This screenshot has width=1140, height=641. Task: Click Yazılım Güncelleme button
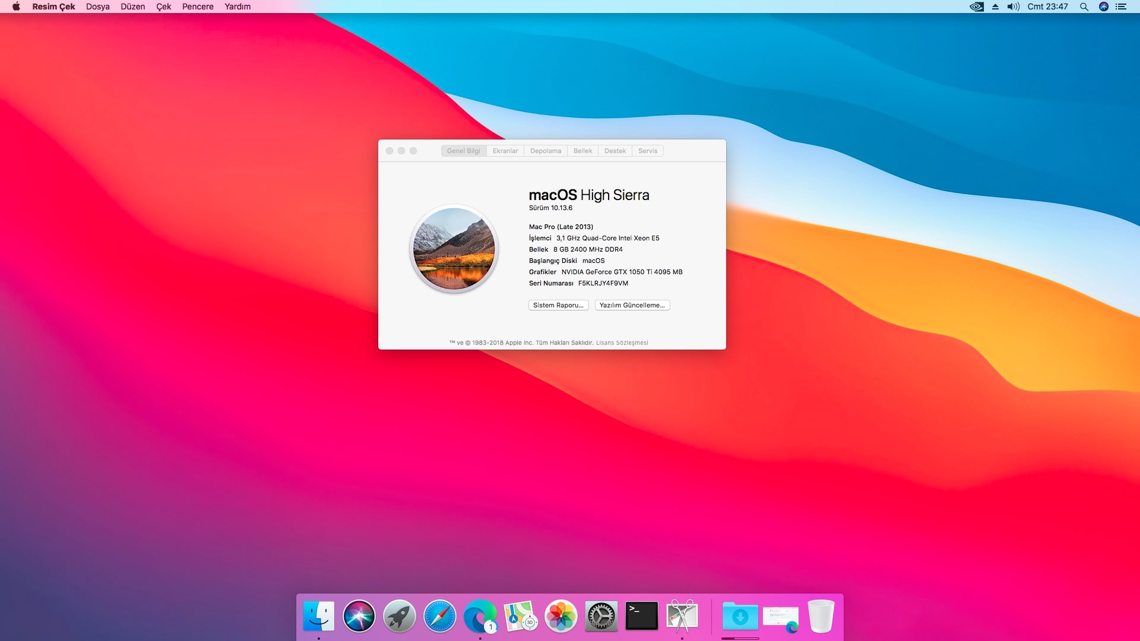point(632,305)
